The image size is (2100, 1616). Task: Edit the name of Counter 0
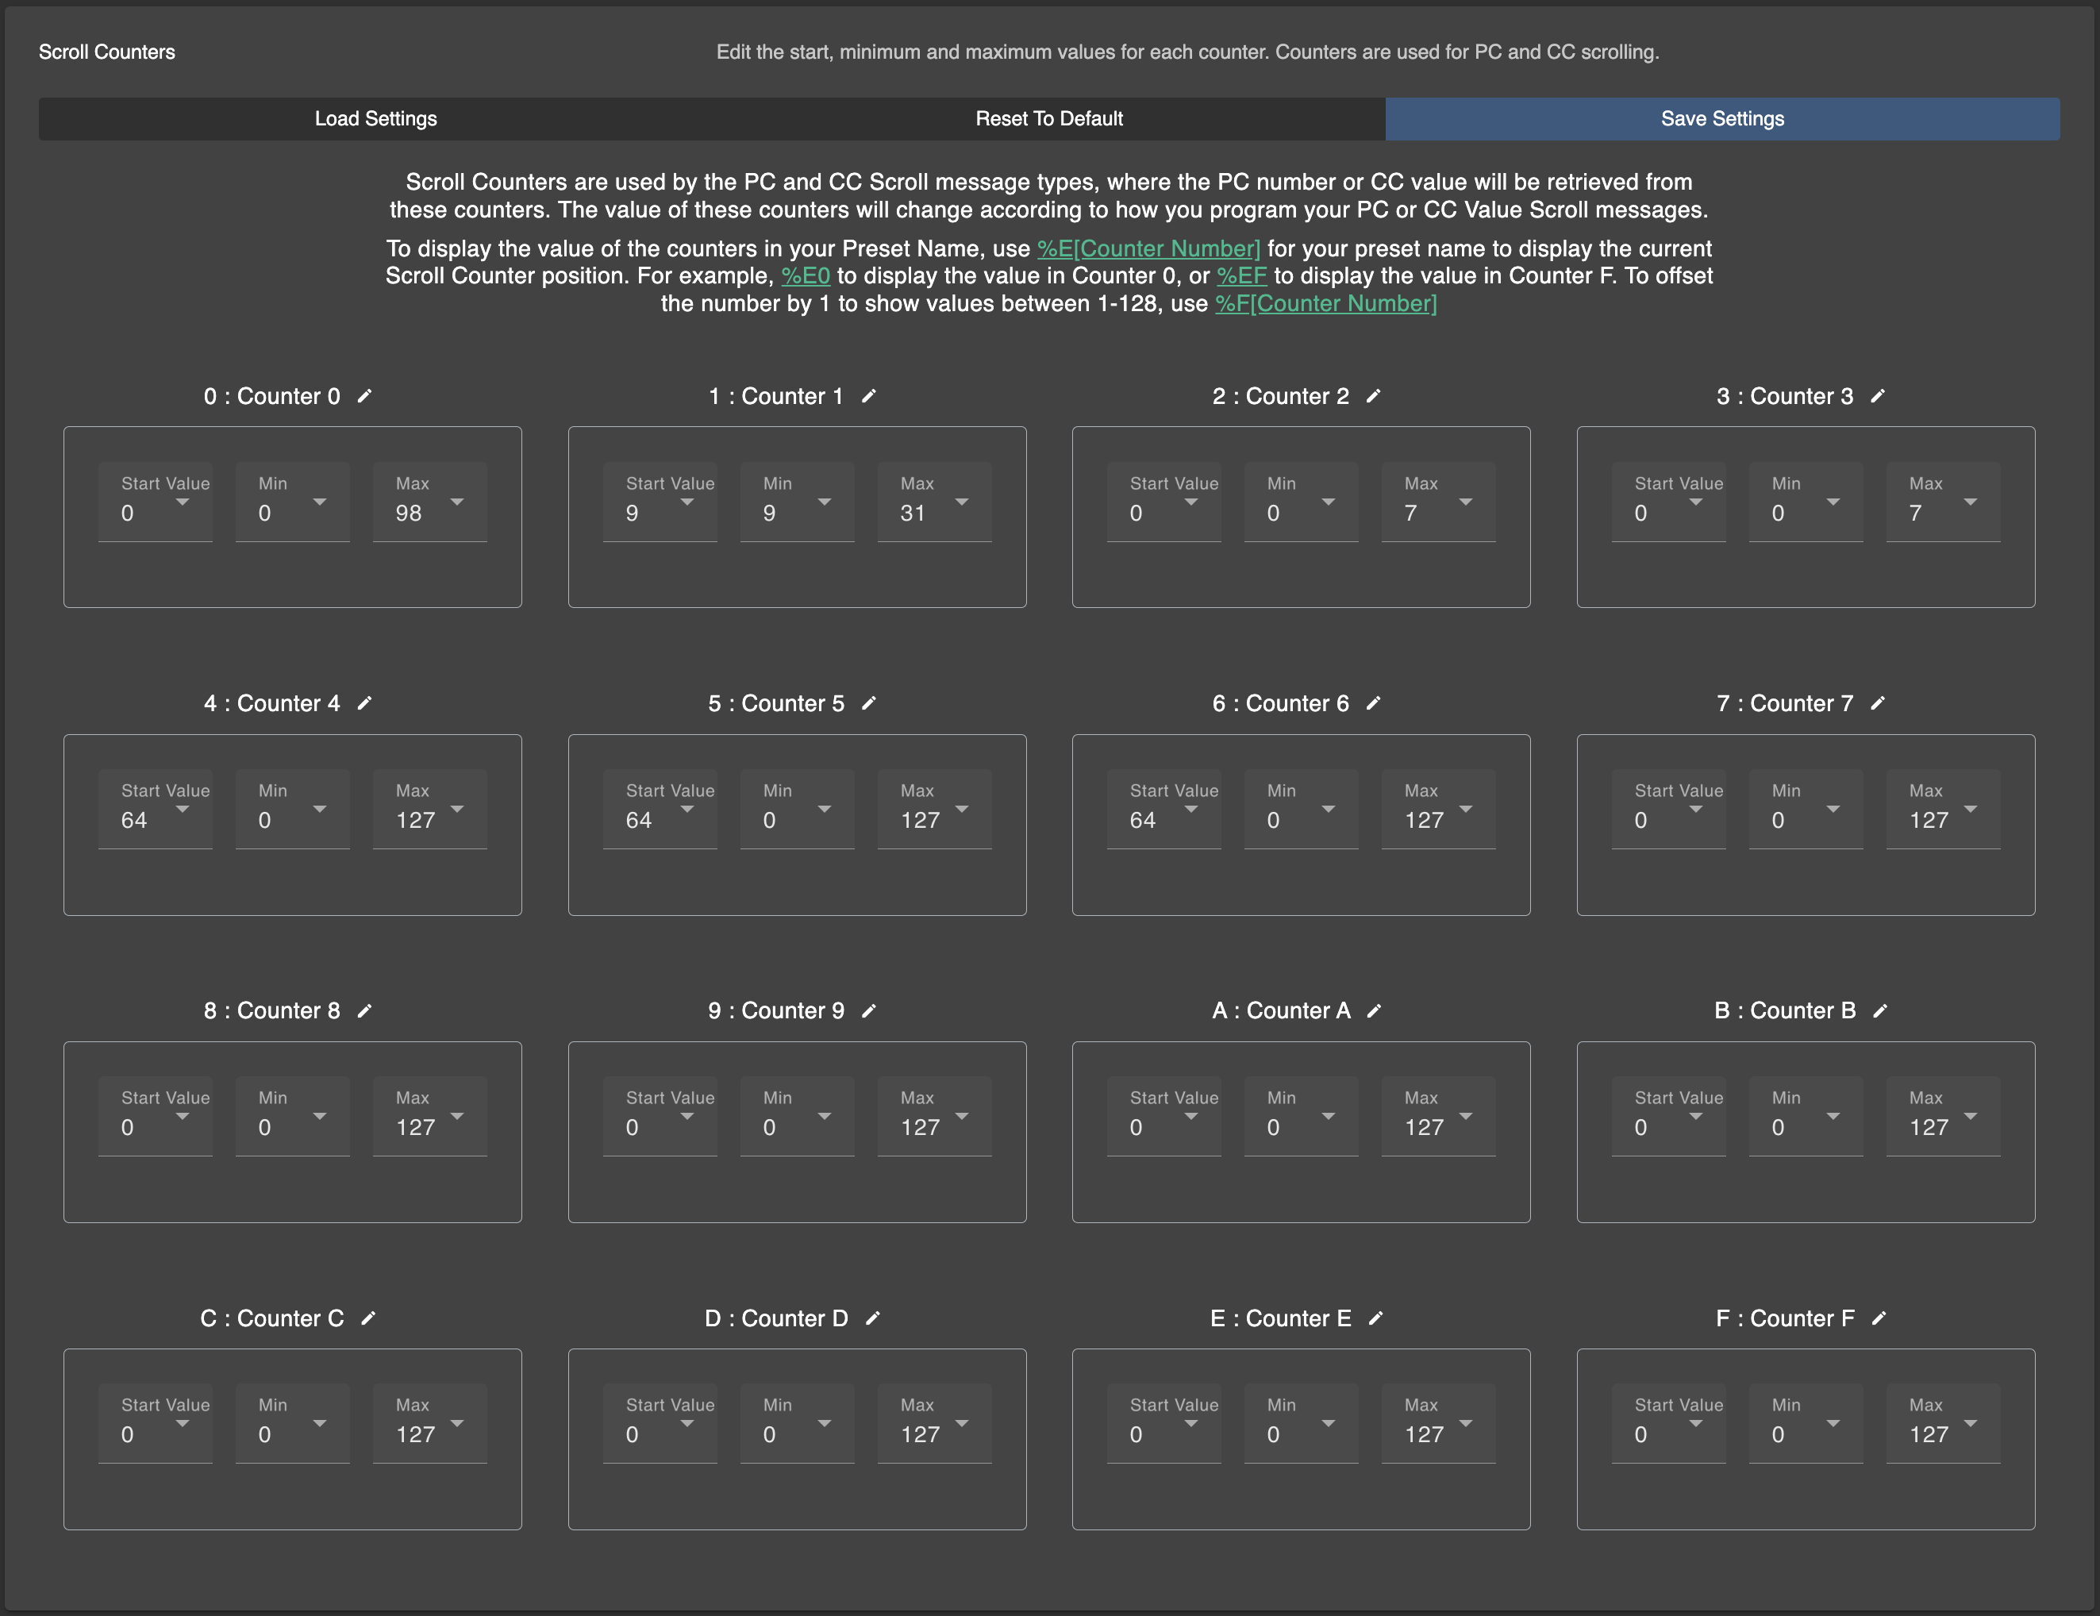[x=365, y=396]
